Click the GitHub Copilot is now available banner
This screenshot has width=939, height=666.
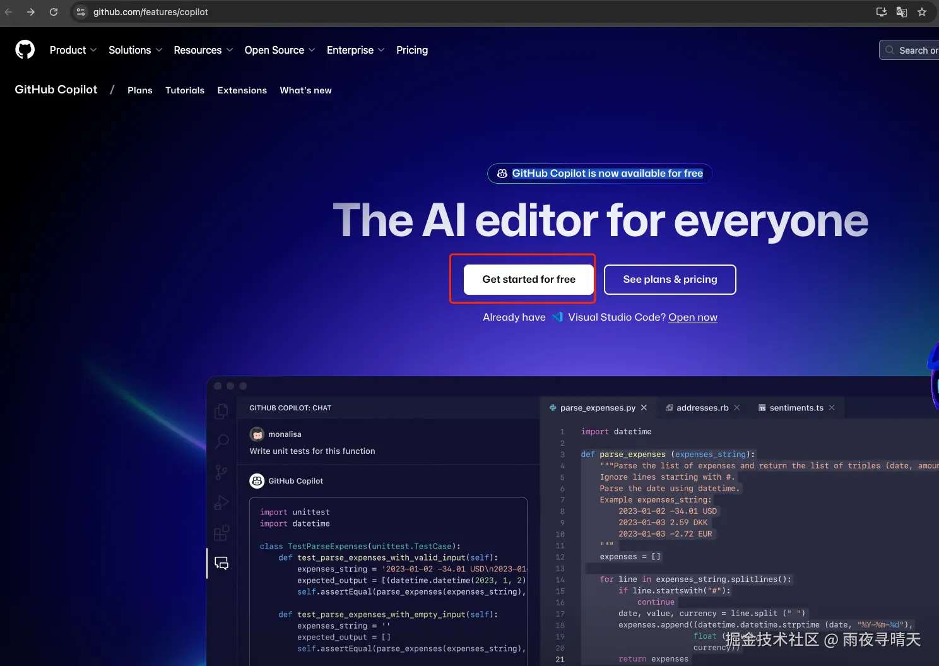tap(600, 174)
